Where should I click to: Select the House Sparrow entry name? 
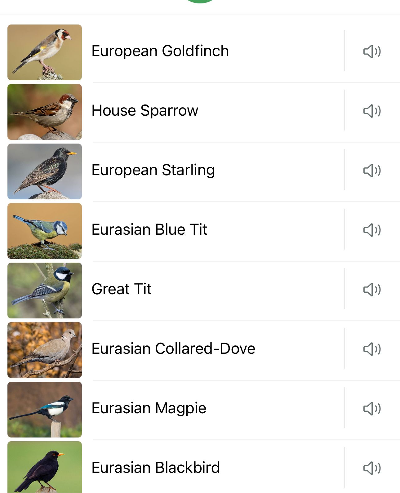[x=145, y=111]
